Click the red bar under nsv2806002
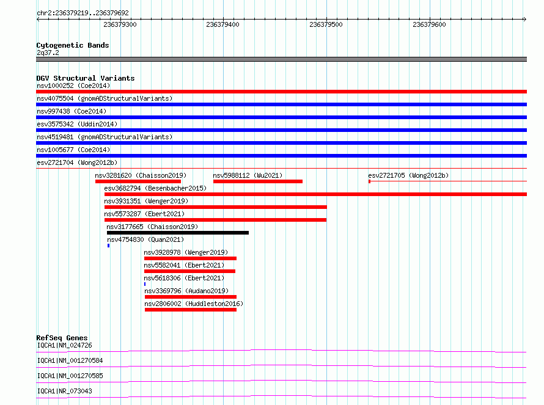 [191, 310]
